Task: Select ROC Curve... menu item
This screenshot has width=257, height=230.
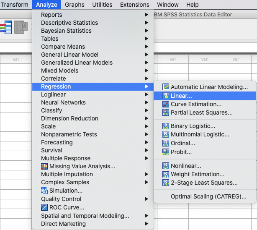Action: [93, 207]
